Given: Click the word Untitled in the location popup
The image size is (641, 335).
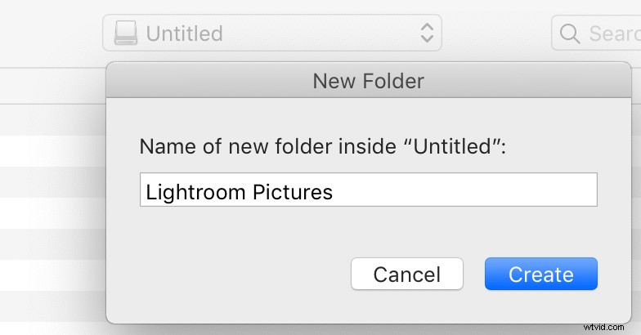Looking at the screenshot, I should click(x=185, y=33).
